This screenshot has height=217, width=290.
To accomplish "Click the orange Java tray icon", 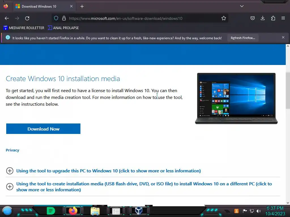I will point(236,211).
